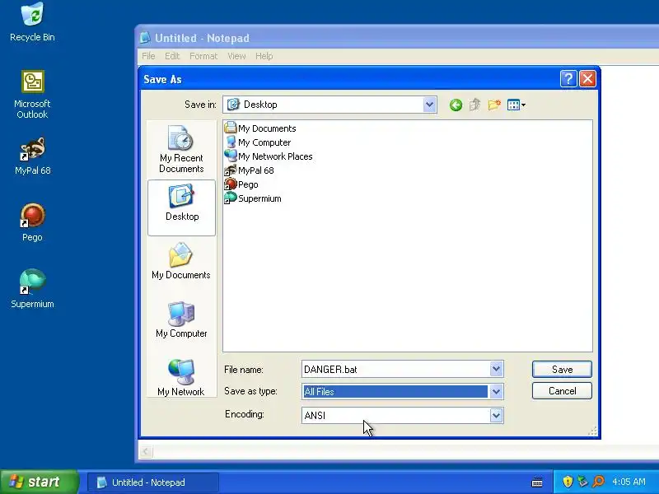The image size is (659, 494).
Task: Open My Documents in the places bar
Action: click(181, 261)
